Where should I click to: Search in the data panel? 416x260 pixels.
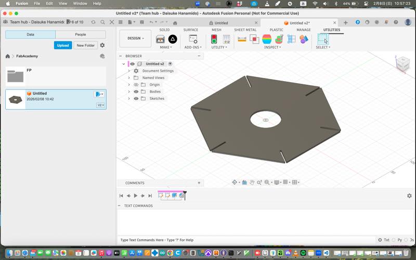(102, 22)
